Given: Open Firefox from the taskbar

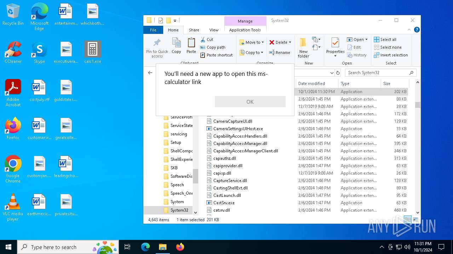Looking at the screenshot, I should click(x=180, y=247).
